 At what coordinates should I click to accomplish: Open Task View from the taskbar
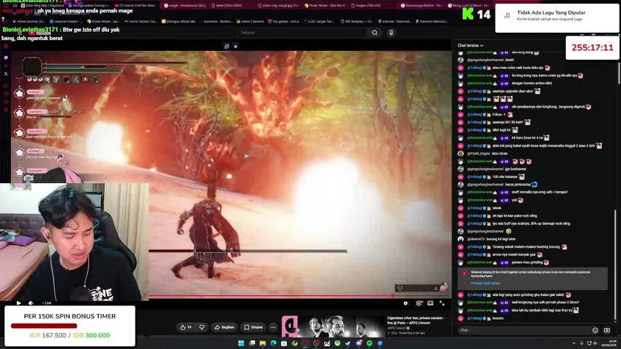252,343
